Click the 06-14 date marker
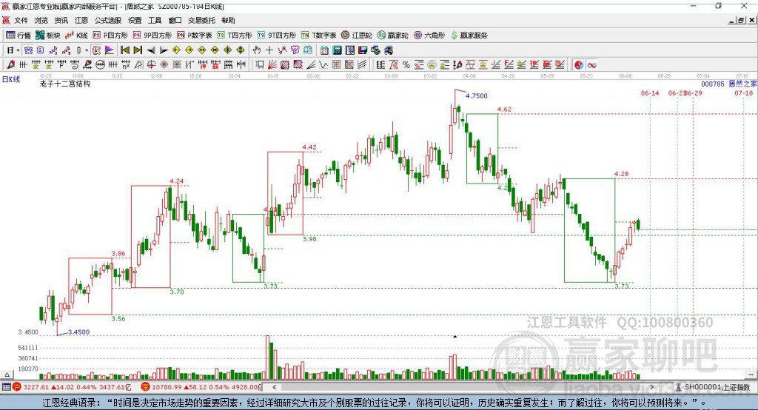Image resolution: width=758 pixels, height=410 pixels. pos(650,93)
